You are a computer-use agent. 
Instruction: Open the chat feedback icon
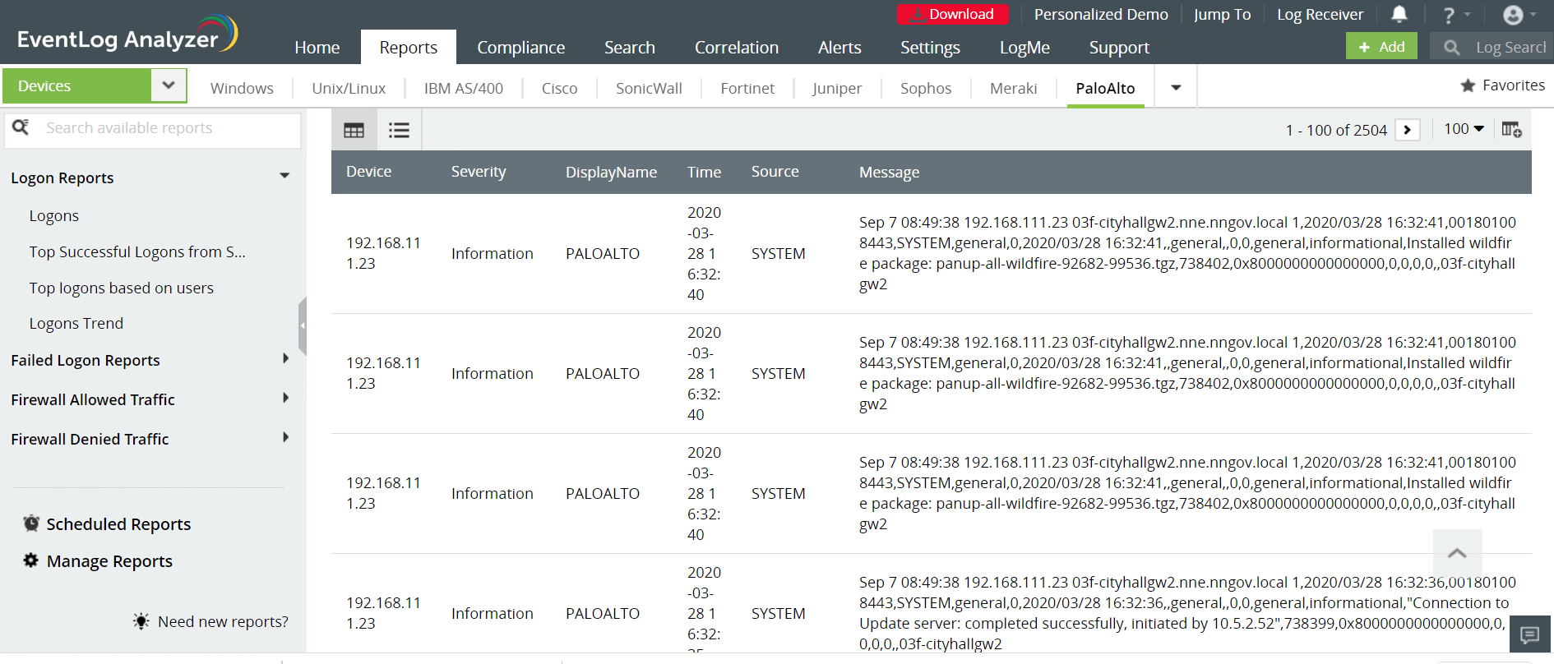point(1530,634)
